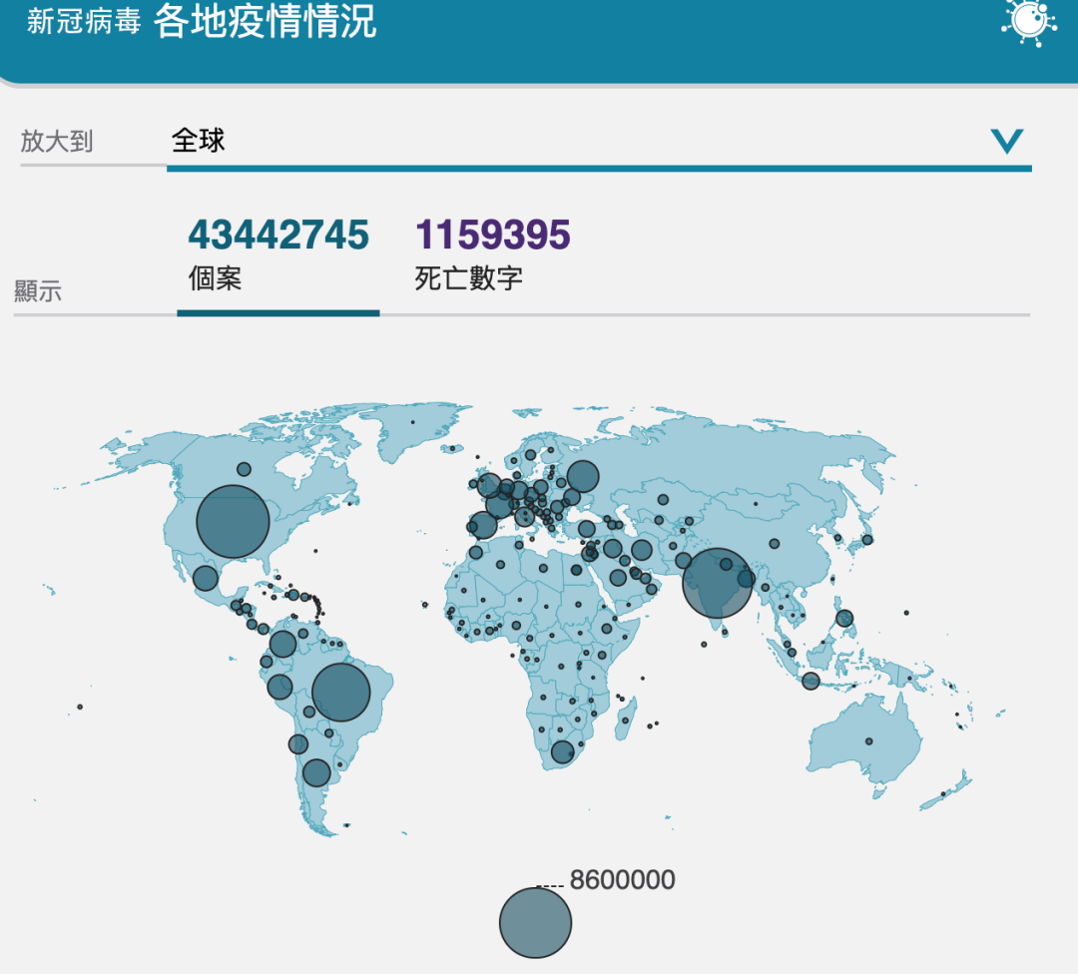Screen dimensions: 1078x974
Task: Click the bubble over Canada
Action: [244, 469]
